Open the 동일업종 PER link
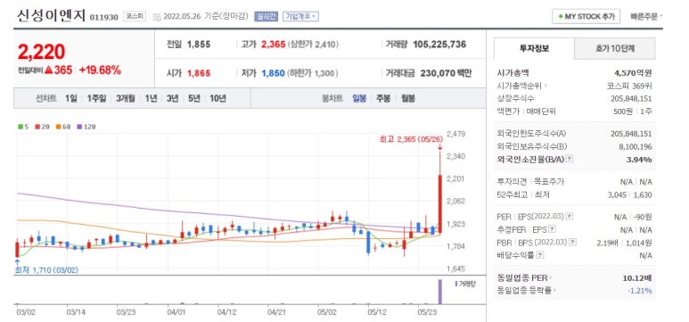 tap(524, 277)
